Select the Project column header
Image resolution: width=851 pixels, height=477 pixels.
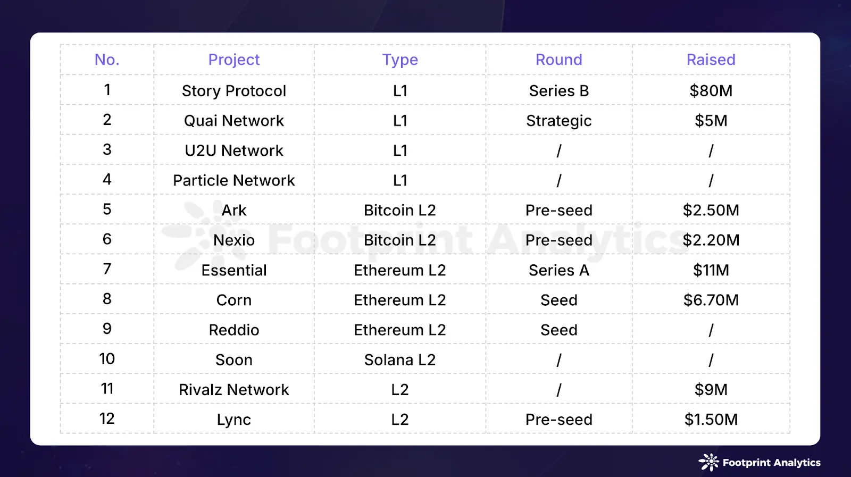tap(234, 60)
